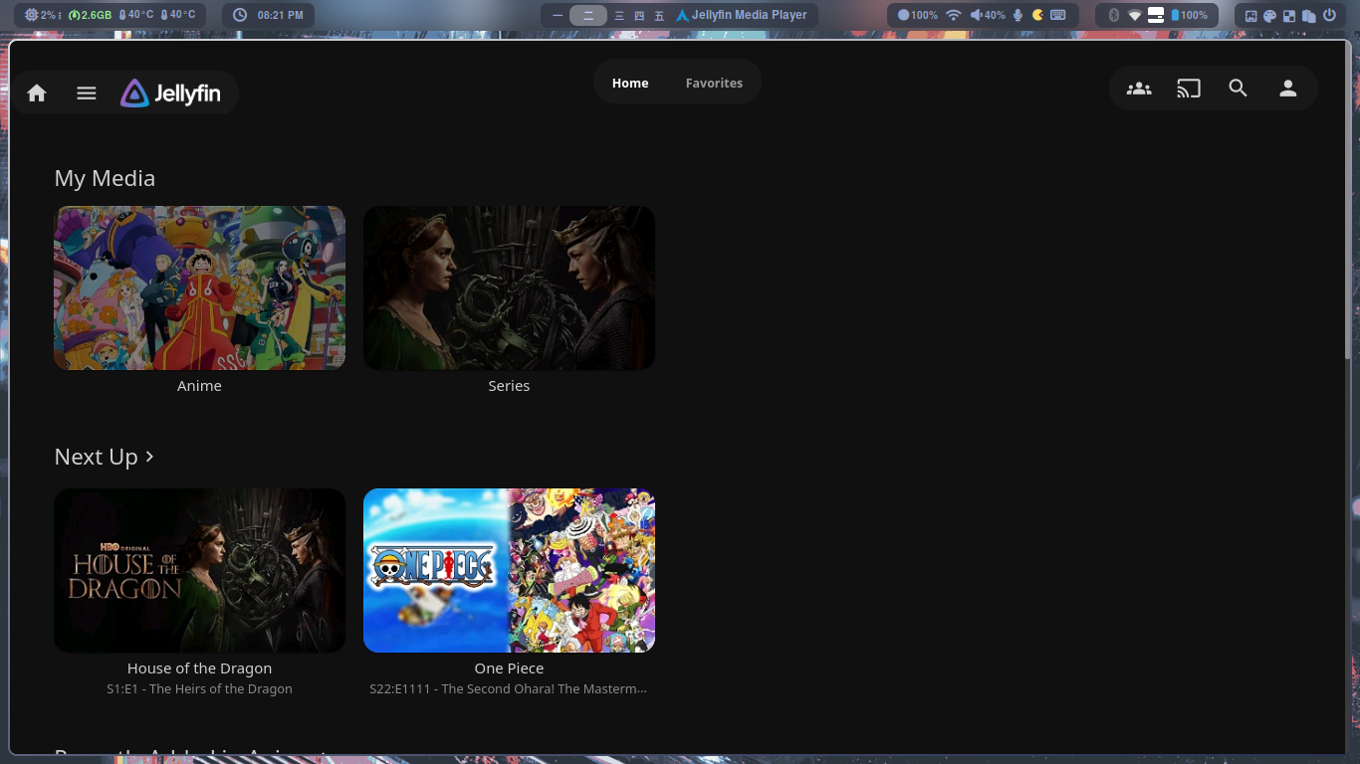This screenshot has height=764, width=1360.
Task: Expand the Next Up section chevron
Action: tap(150, 456)
